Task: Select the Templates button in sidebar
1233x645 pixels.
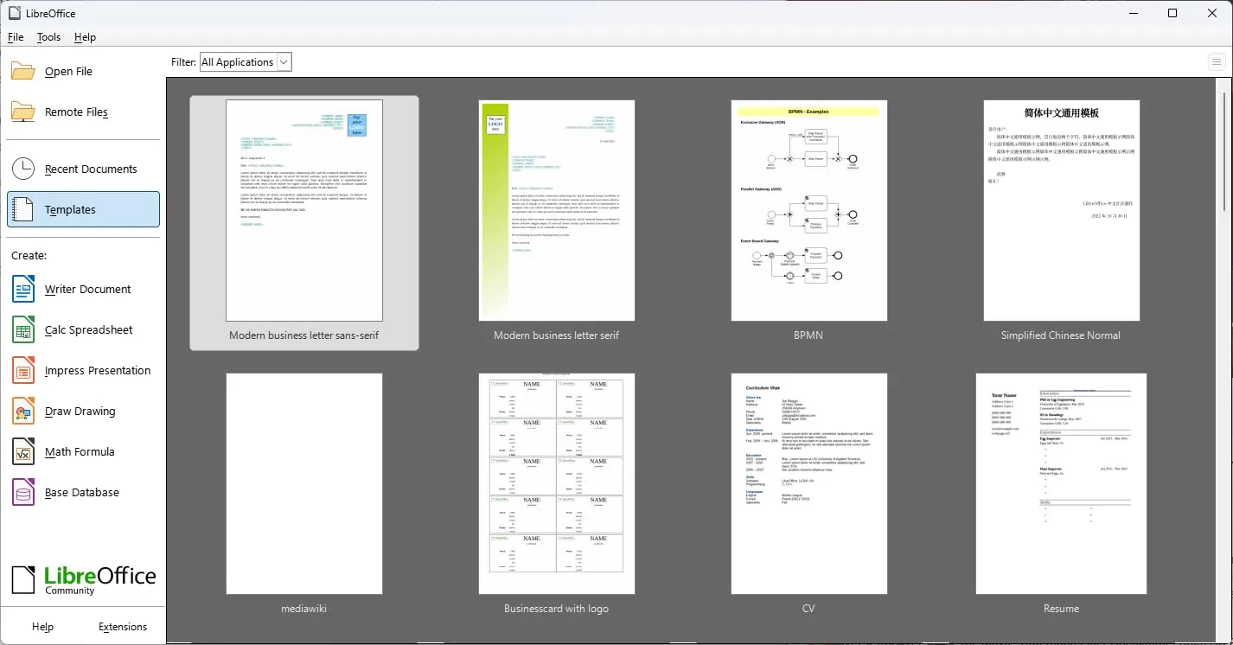Action: tap(83, 209)
